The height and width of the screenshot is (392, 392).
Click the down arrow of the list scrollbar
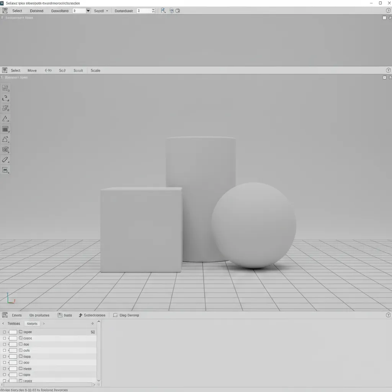[x=99, y=380]
